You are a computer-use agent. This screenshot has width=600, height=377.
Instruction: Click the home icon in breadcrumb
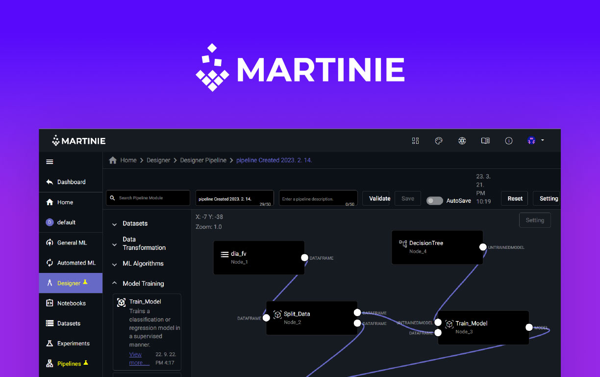pyautogui.click(x=113, y=160)
